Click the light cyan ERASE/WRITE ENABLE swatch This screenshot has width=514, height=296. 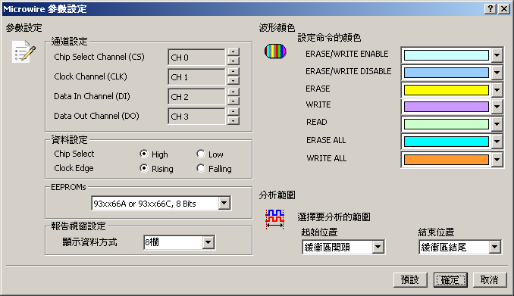click(x=447, y=55)
